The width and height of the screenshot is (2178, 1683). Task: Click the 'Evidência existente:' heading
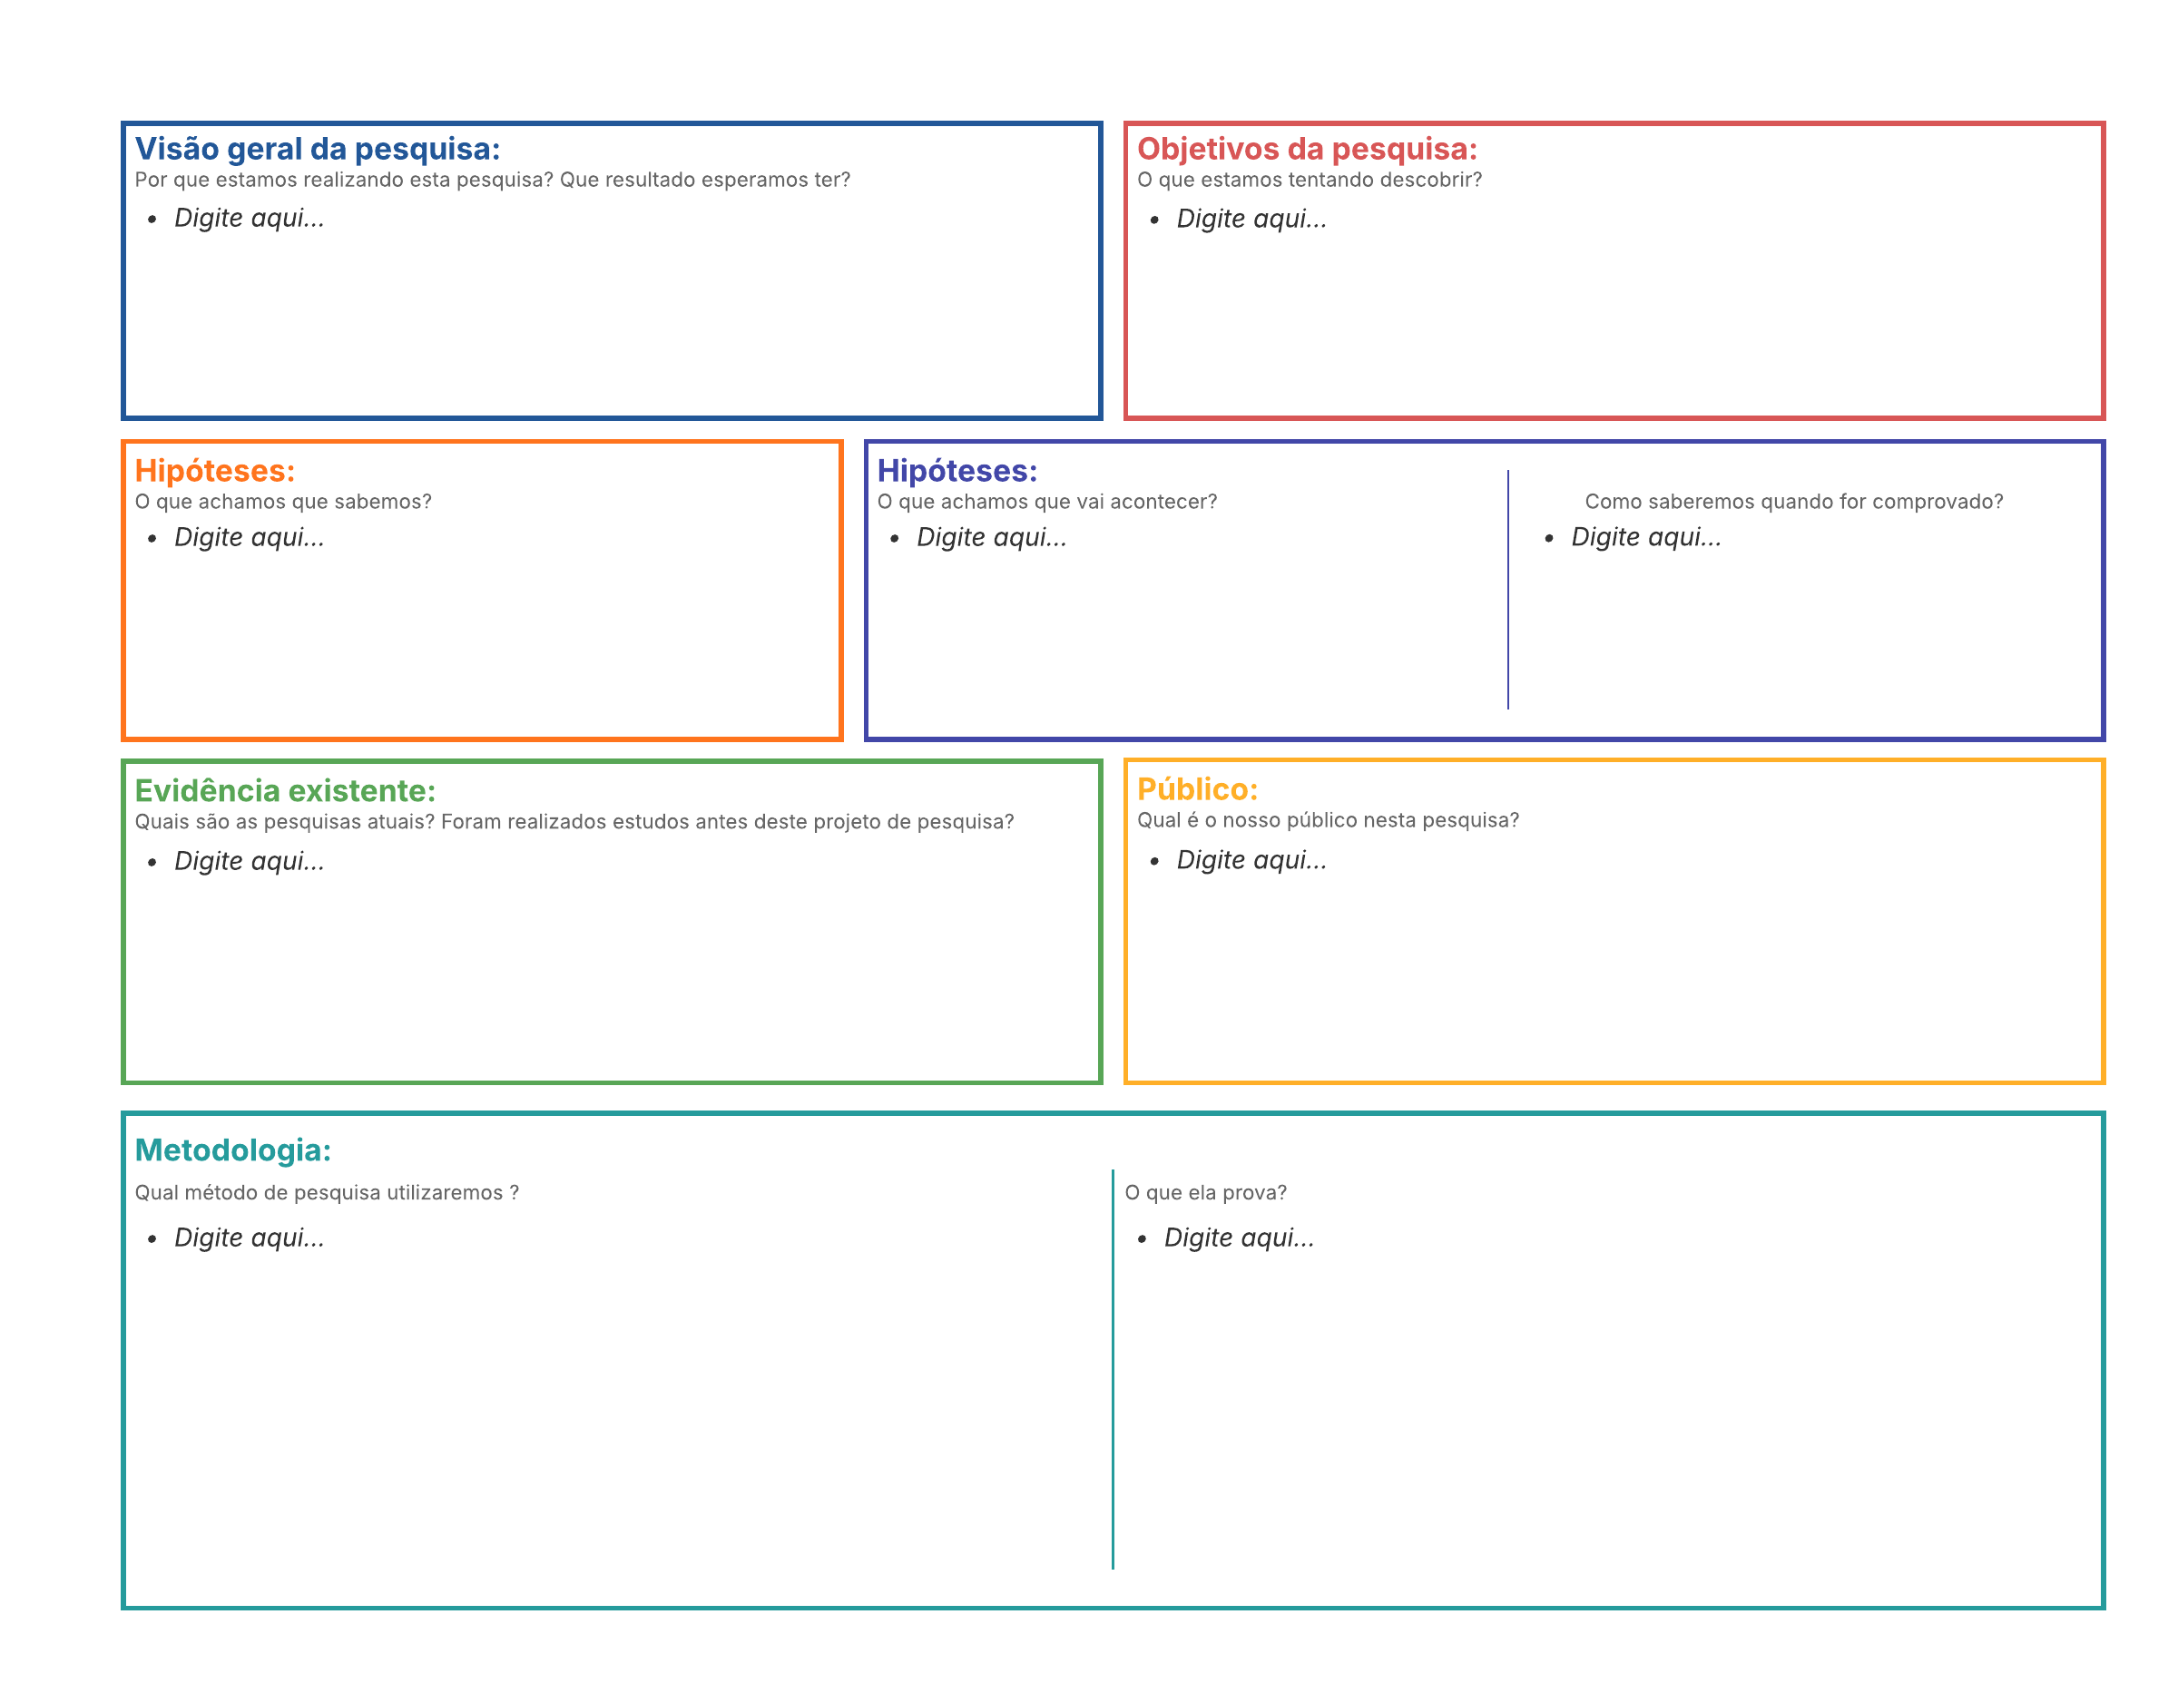pos(285,790)
